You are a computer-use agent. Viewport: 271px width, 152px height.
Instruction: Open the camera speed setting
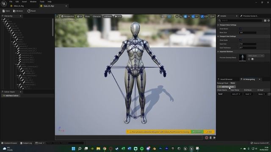[x=212, y=16]
